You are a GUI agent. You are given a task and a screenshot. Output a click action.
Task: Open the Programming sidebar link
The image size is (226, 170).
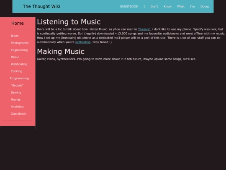[x=19, y=78]
